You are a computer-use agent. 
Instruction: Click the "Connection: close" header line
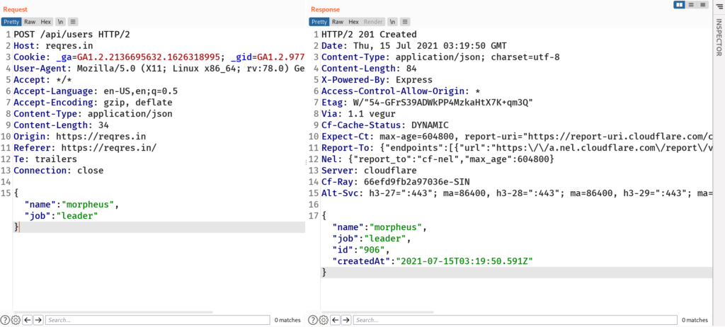click(59, 171)
